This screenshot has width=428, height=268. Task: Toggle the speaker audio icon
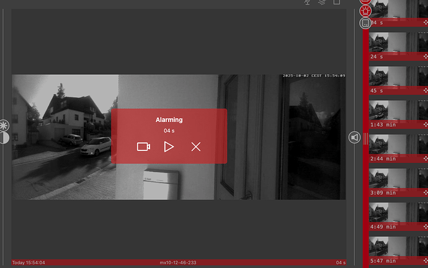click(354, 137)
